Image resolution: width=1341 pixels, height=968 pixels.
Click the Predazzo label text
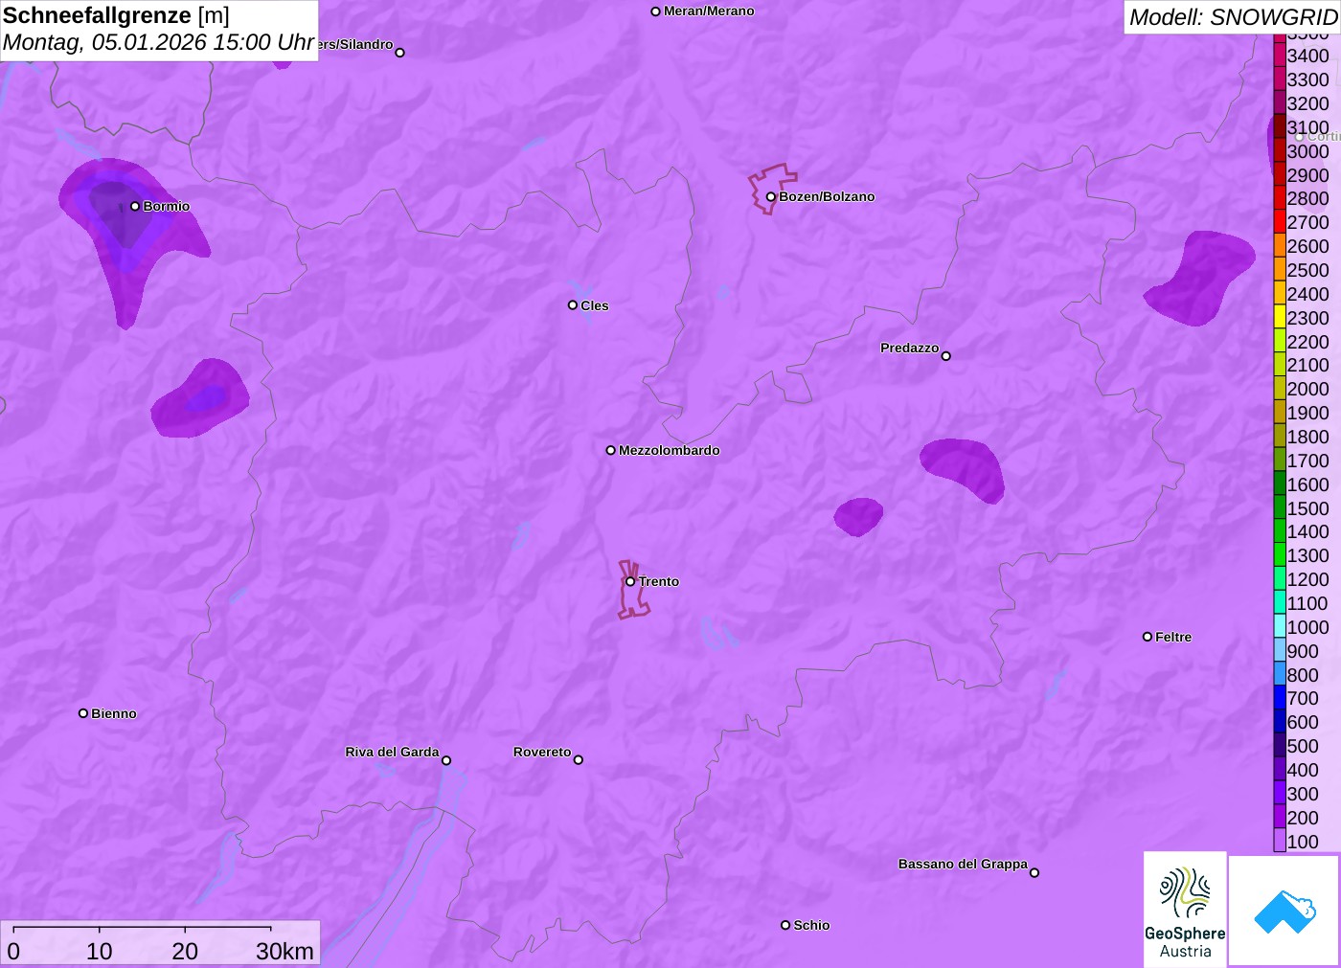(910, 349)
